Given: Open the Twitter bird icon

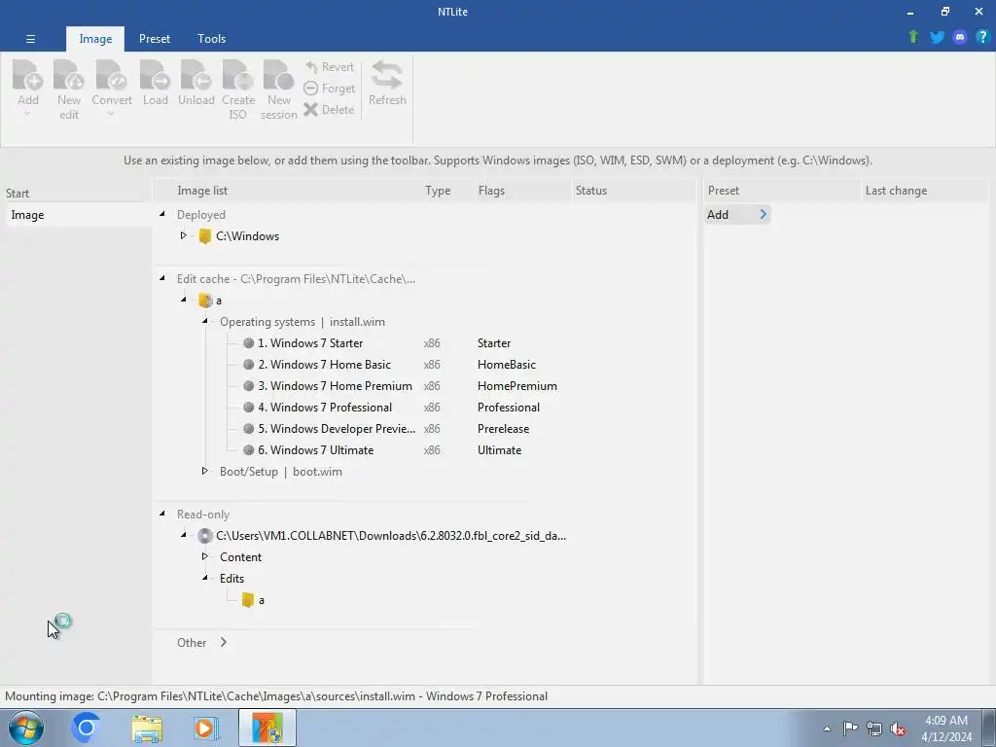Looking at the screenshot, I should click(x=937, y=37).
